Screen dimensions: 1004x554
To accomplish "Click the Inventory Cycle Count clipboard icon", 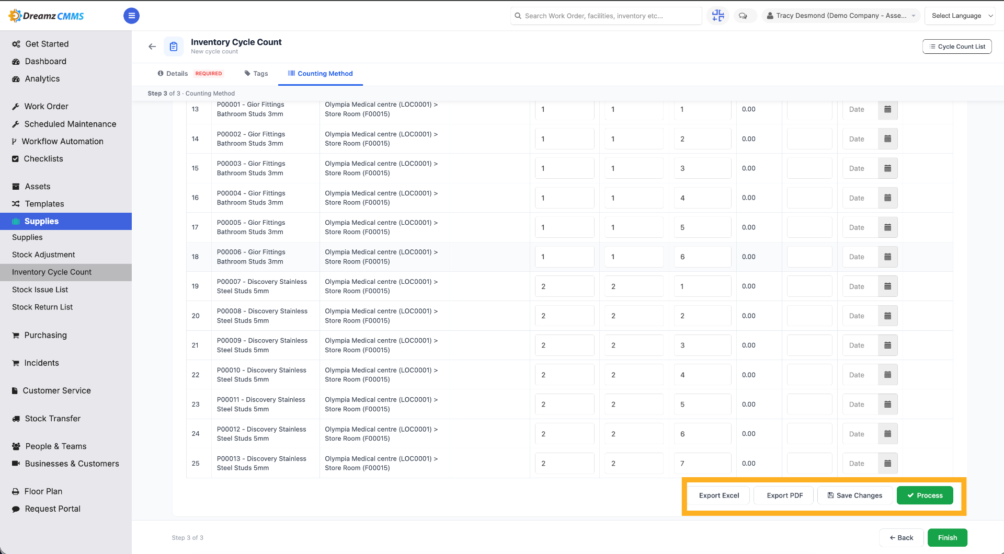I will [174, 47].
